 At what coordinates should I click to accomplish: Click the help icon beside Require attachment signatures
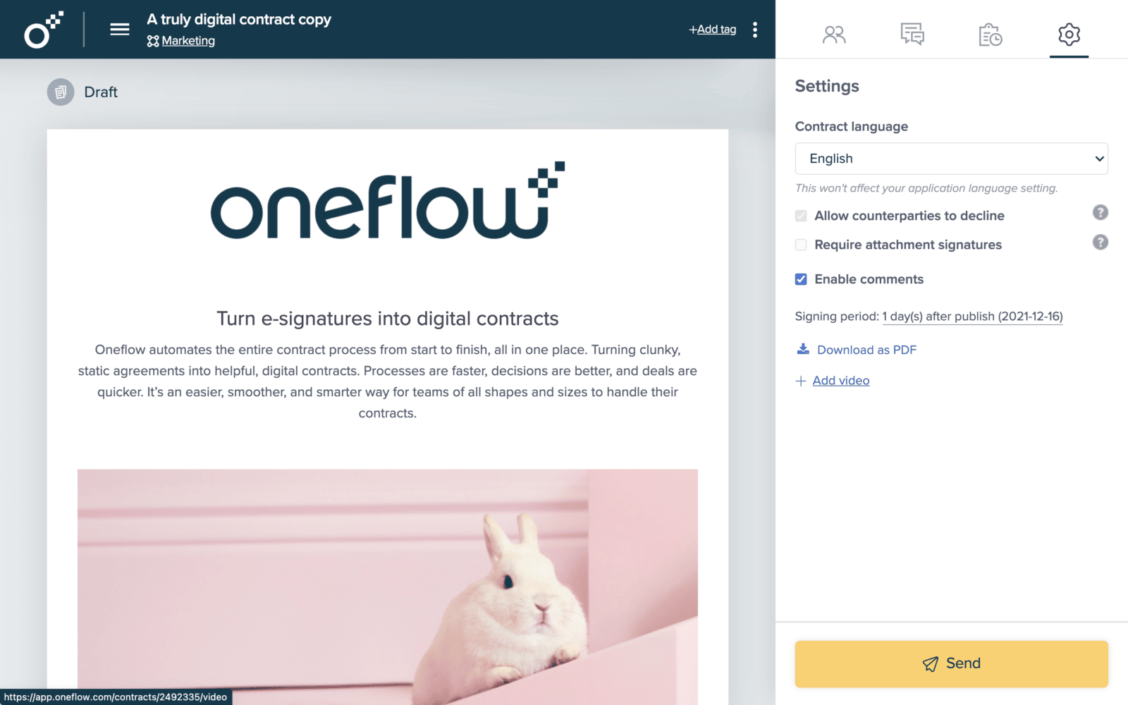[1101, 243]
